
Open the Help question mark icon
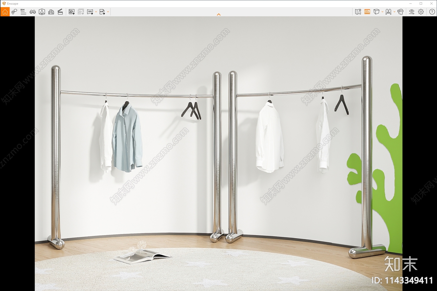(x=432, y=12)
